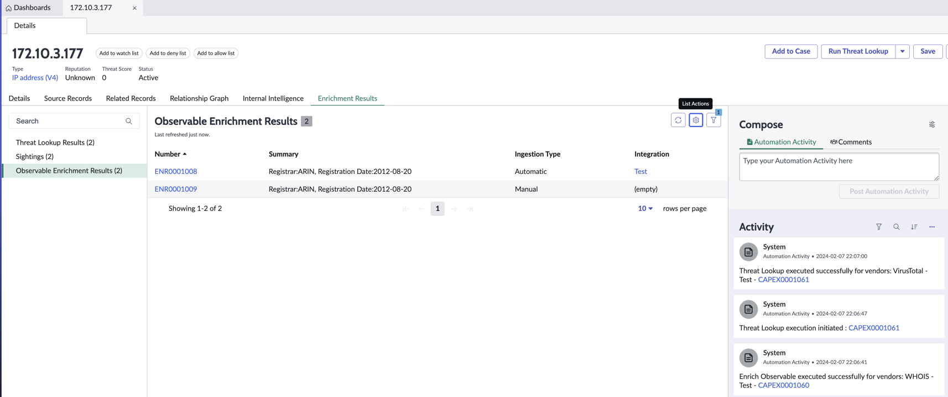Viewport: 948px width, 397px height.
Task: Click Add to deny list button
Action: (x=168, y=53)
